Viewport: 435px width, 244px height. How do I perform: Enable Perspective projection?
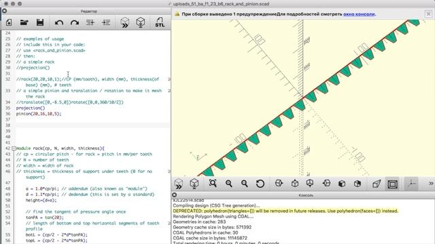tap(377, 184)
